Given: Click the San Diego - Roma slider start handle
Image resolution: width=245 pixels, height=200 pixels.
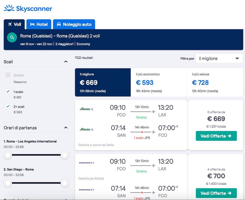Looking at the screenshot, I should tap(8, 183).
